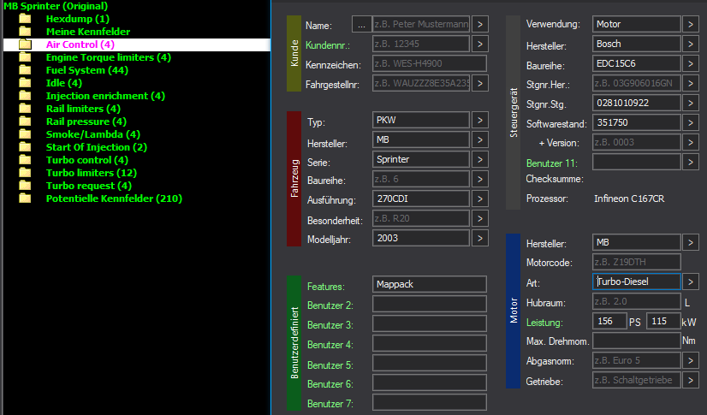Expand the Modelljahr options arrow
Viewport: 707px width, 415px height.
pos(480,239)
